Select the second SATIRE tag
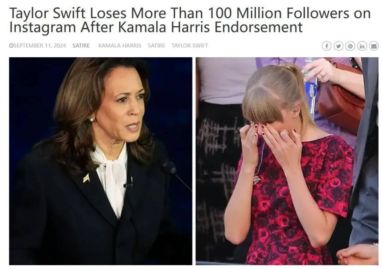This screenshot has height=269, width=382. coord(156,46)
